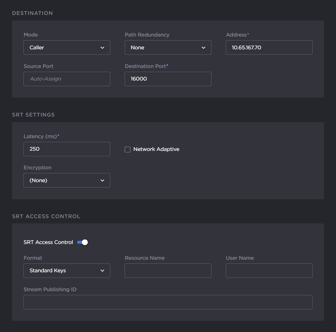Open the Format dropdown showing Standard Keys
336x332 pixels.
67,271
